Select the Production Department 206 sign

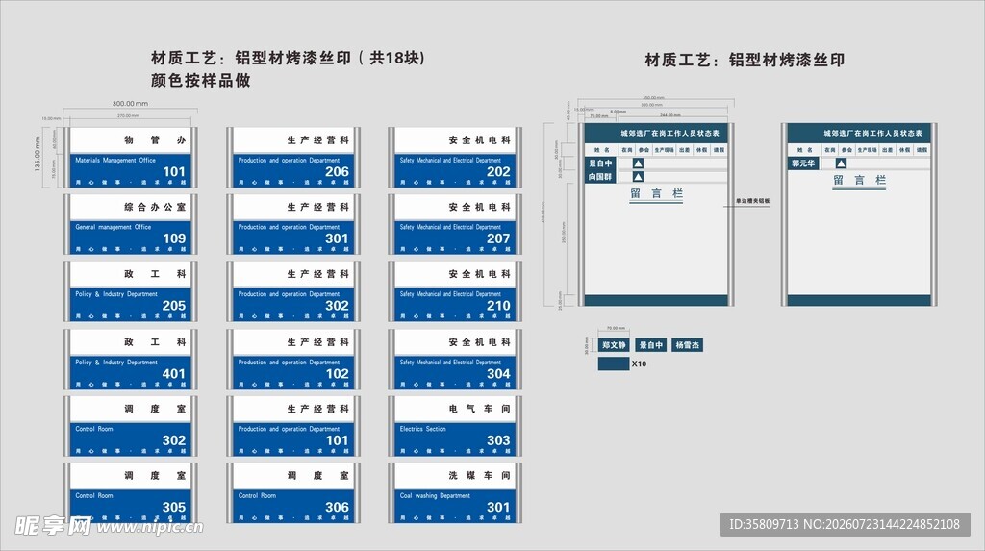click(293, 157)
